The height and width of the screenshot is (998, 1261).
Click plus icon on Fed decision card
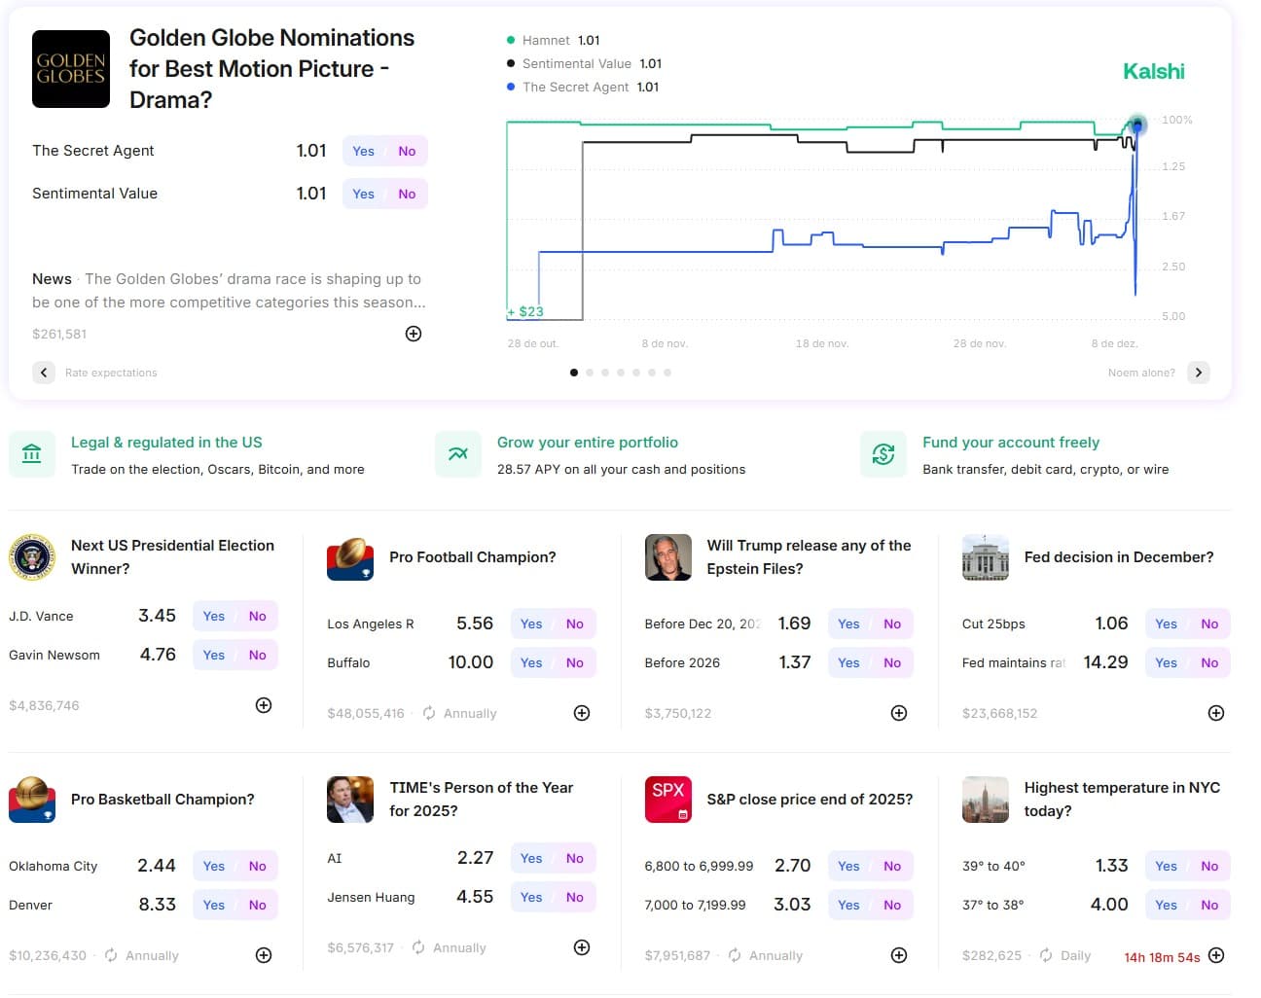click(1216, 713)
